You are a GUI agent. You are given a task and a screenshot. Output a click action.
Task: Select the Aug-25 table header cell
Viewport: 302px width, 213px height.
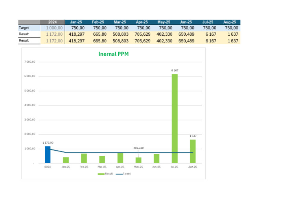pos(230,22)
